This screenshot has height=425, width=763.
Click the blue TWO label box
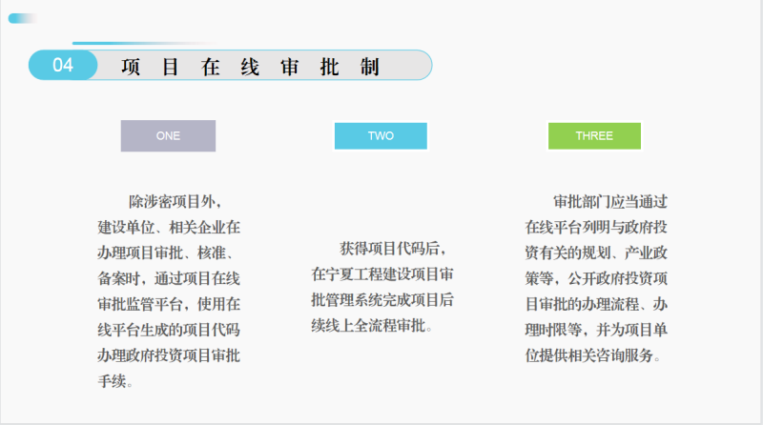coord(381,136)
